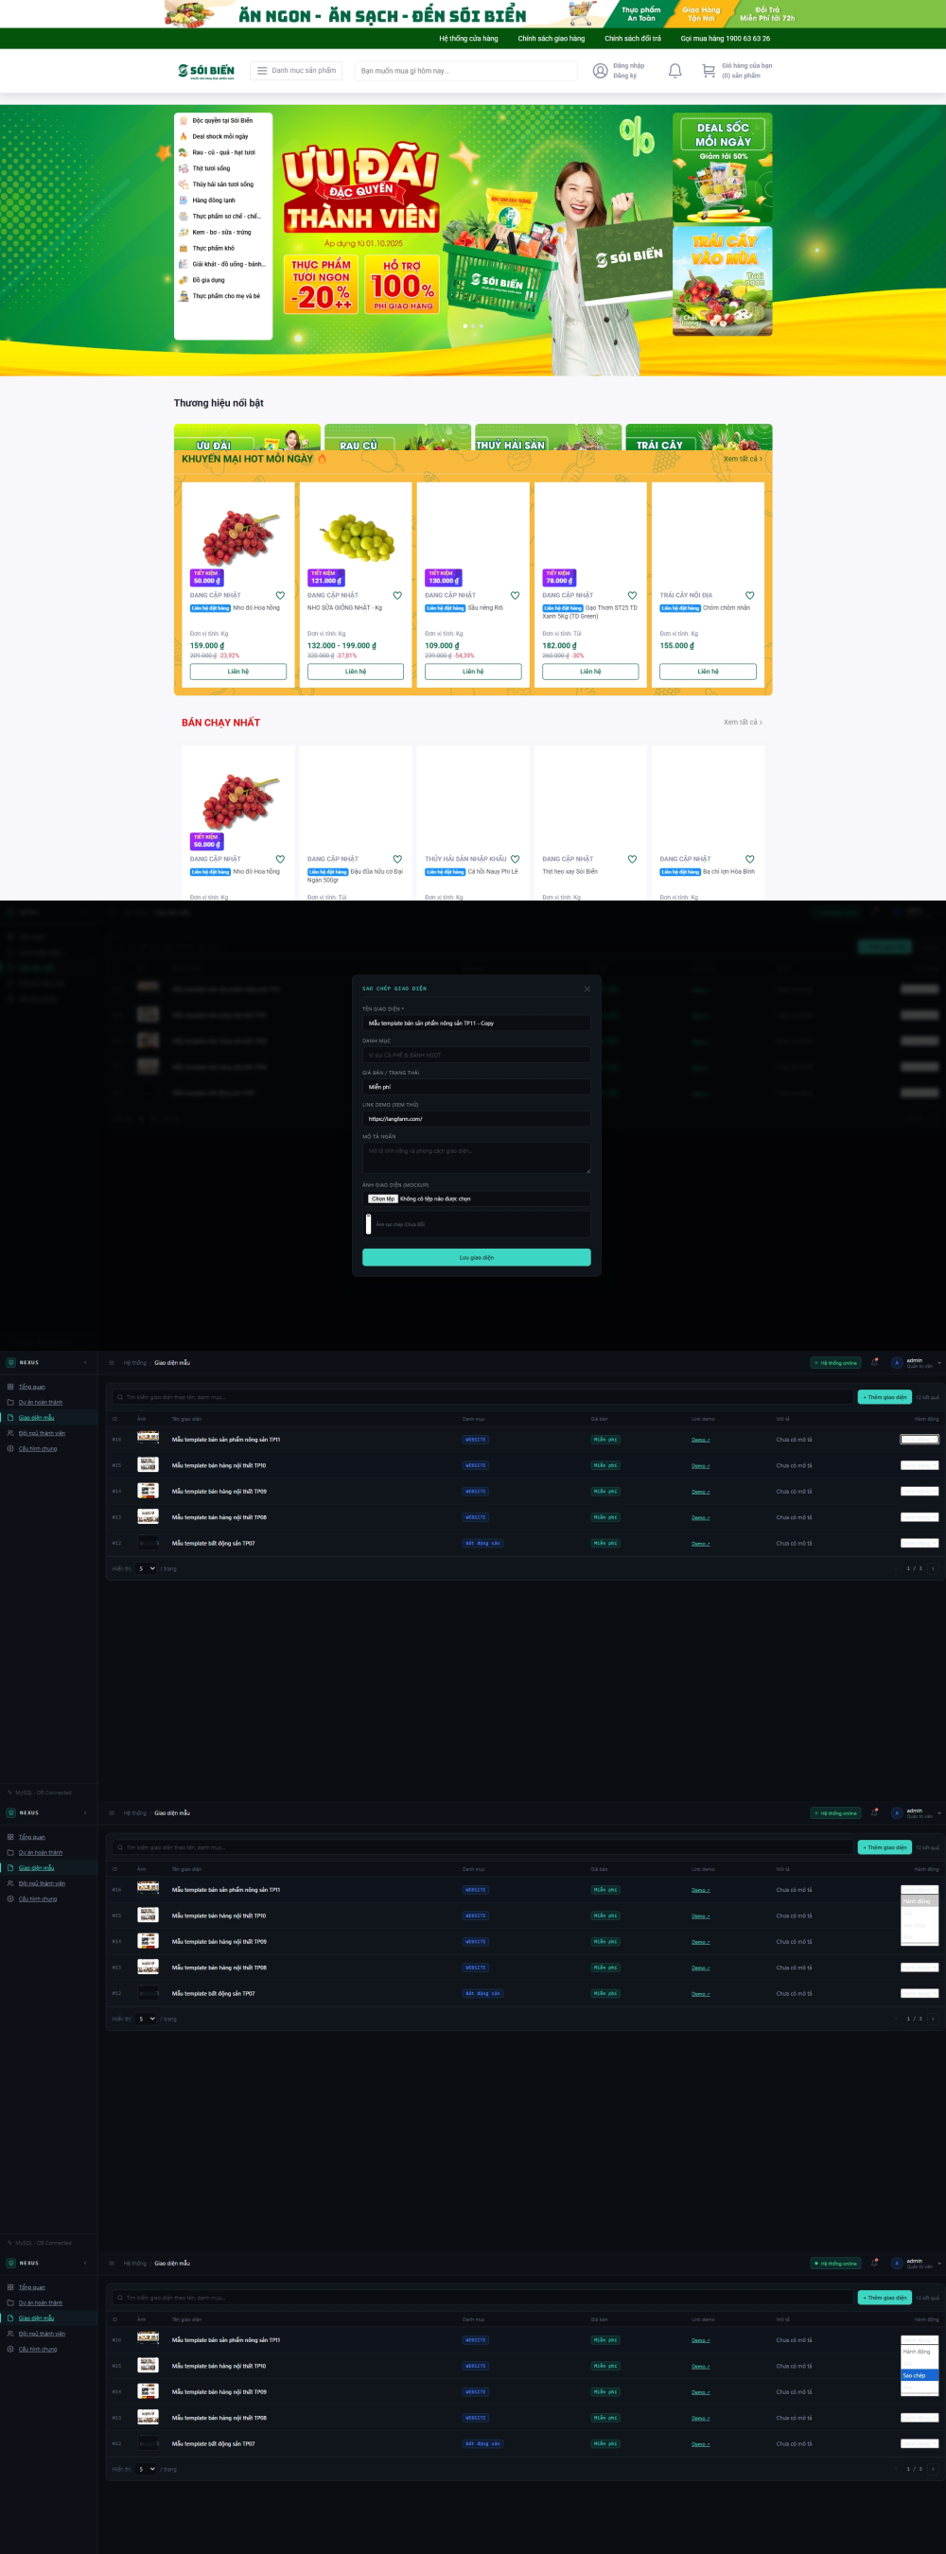Favorite the Đậu đũa hữu cơ product heart
This screenshot has height=2554, width=946.
(x=397, y=860)
